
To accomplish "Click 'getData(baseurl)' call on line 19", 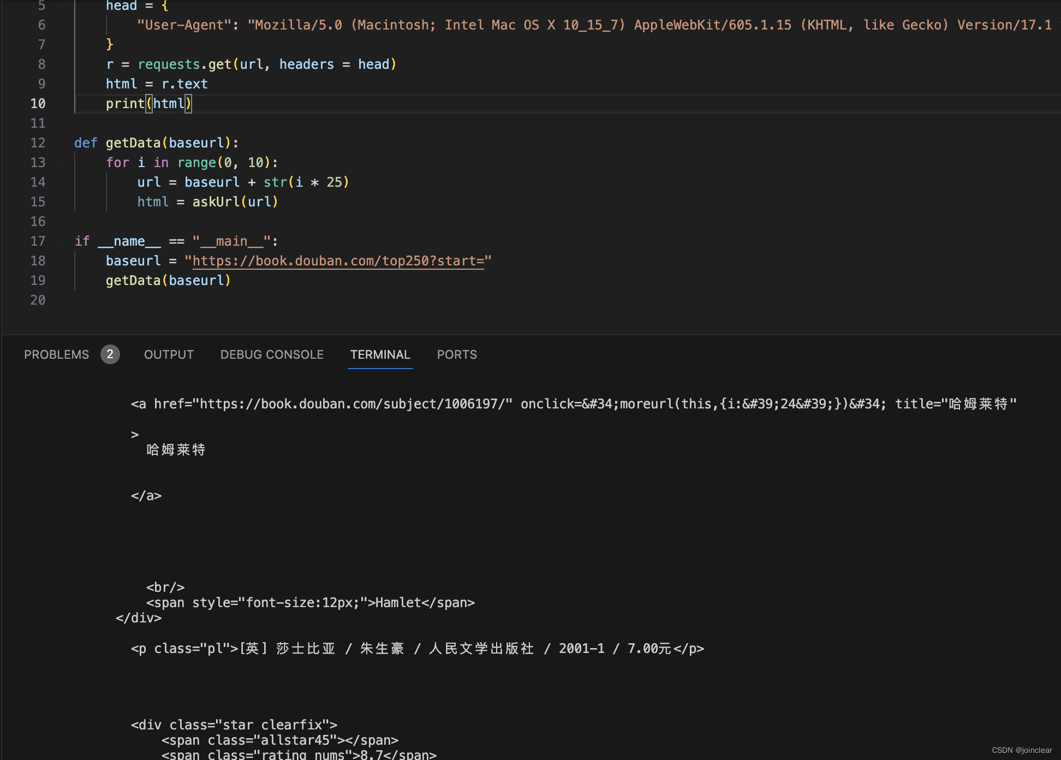I will point(168,281).
